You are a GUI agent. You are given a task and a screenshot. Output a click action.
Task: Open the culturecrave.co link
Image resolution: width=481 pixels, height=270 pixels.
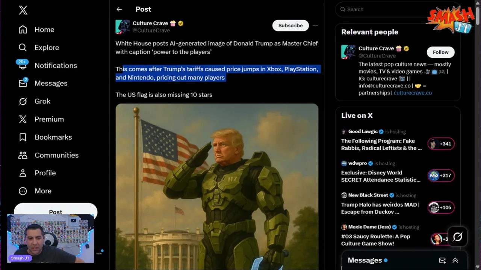point(413,93)
